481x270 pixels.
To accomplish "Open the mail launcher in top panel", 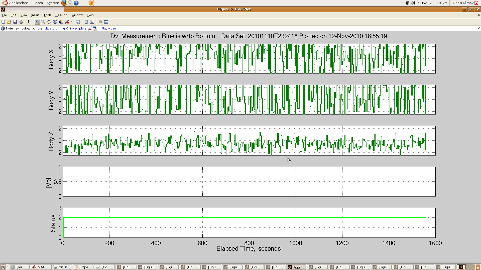I will pos(70,3).
